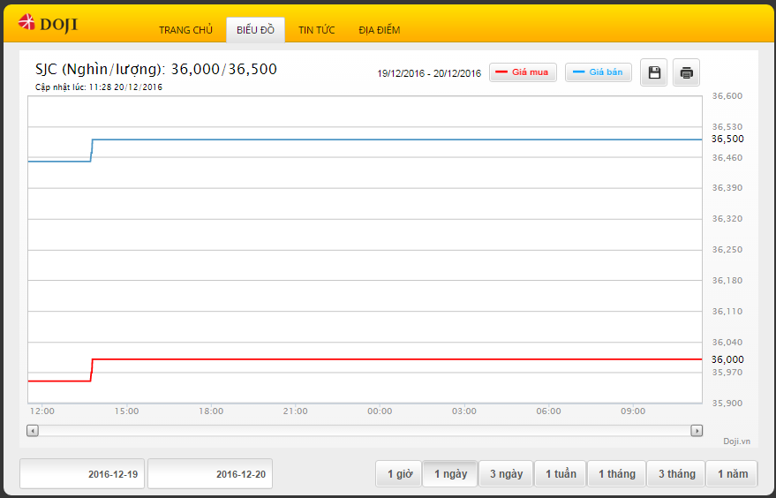The width and height of the screenshot is (776, 498).
Task: Go to the ĐỊA ĐIỂM tab
Action: coord(379,30)
